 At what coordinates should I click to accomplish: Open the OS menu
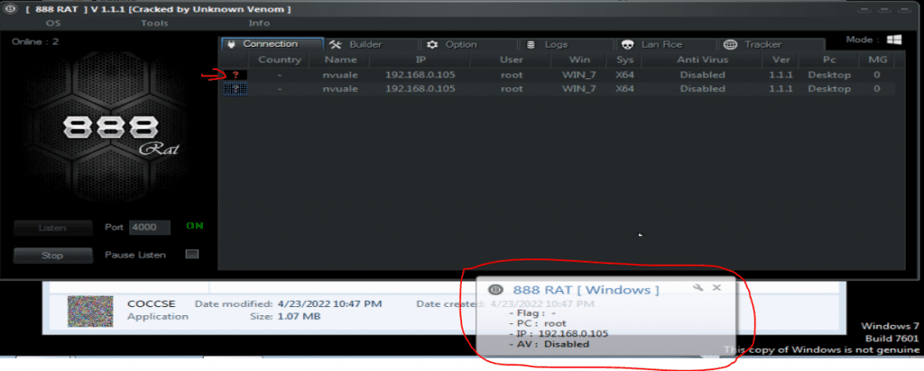coord(53,23)
